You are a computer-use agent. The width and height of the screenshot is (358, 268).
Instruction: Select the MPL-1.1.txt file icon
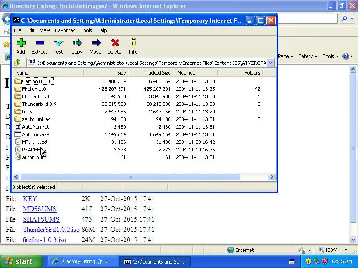point(18,142)
